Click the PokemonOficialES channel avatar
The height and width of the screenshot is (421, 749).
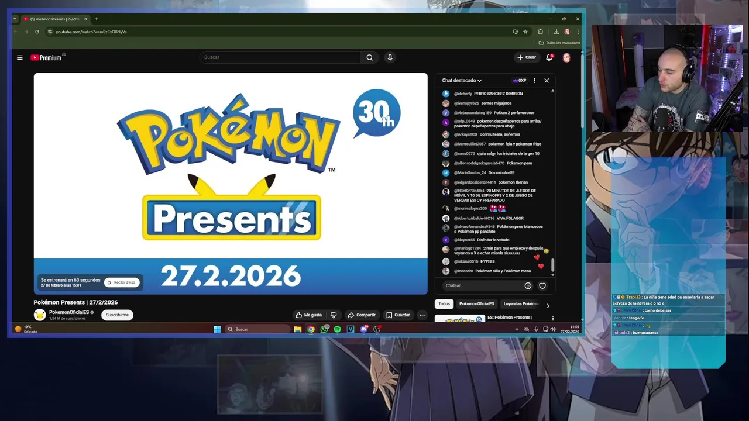[40, 315]
